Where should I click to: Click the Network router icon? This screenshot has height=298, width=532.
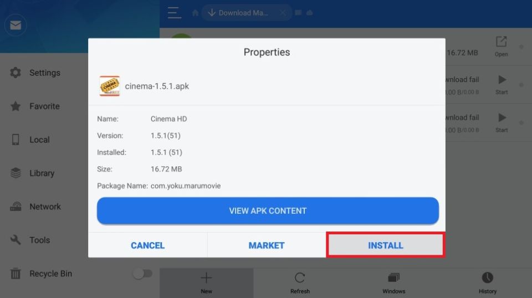click(x=16, y=207)
